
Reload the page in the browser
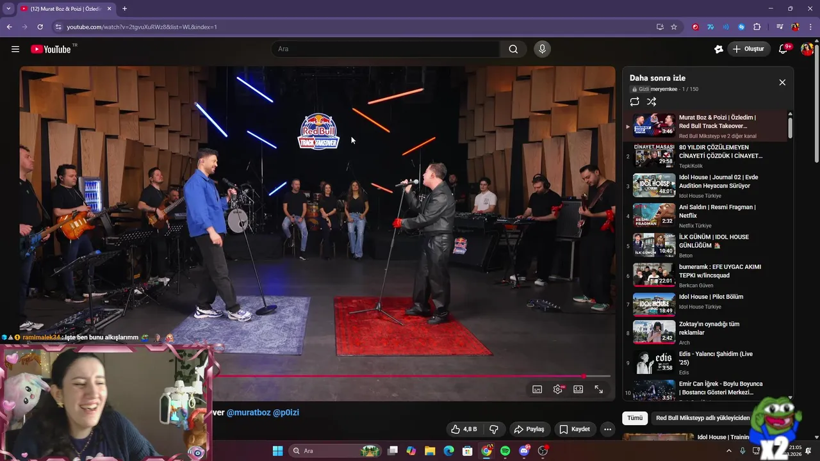click(x=40, y=27)
